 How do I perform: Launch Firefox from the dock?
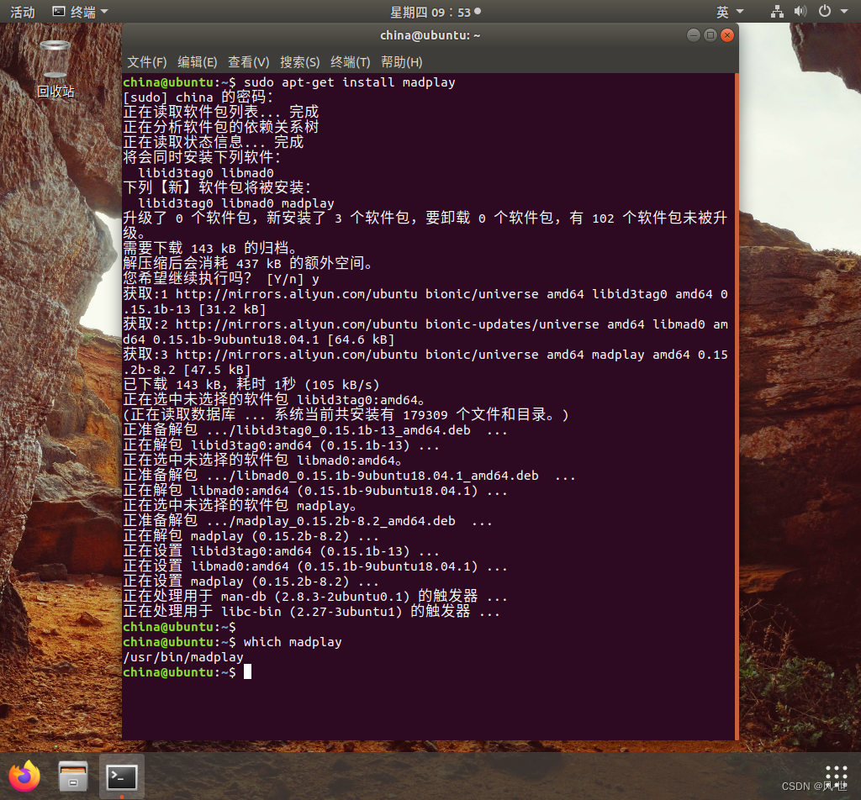coord(24,775)
